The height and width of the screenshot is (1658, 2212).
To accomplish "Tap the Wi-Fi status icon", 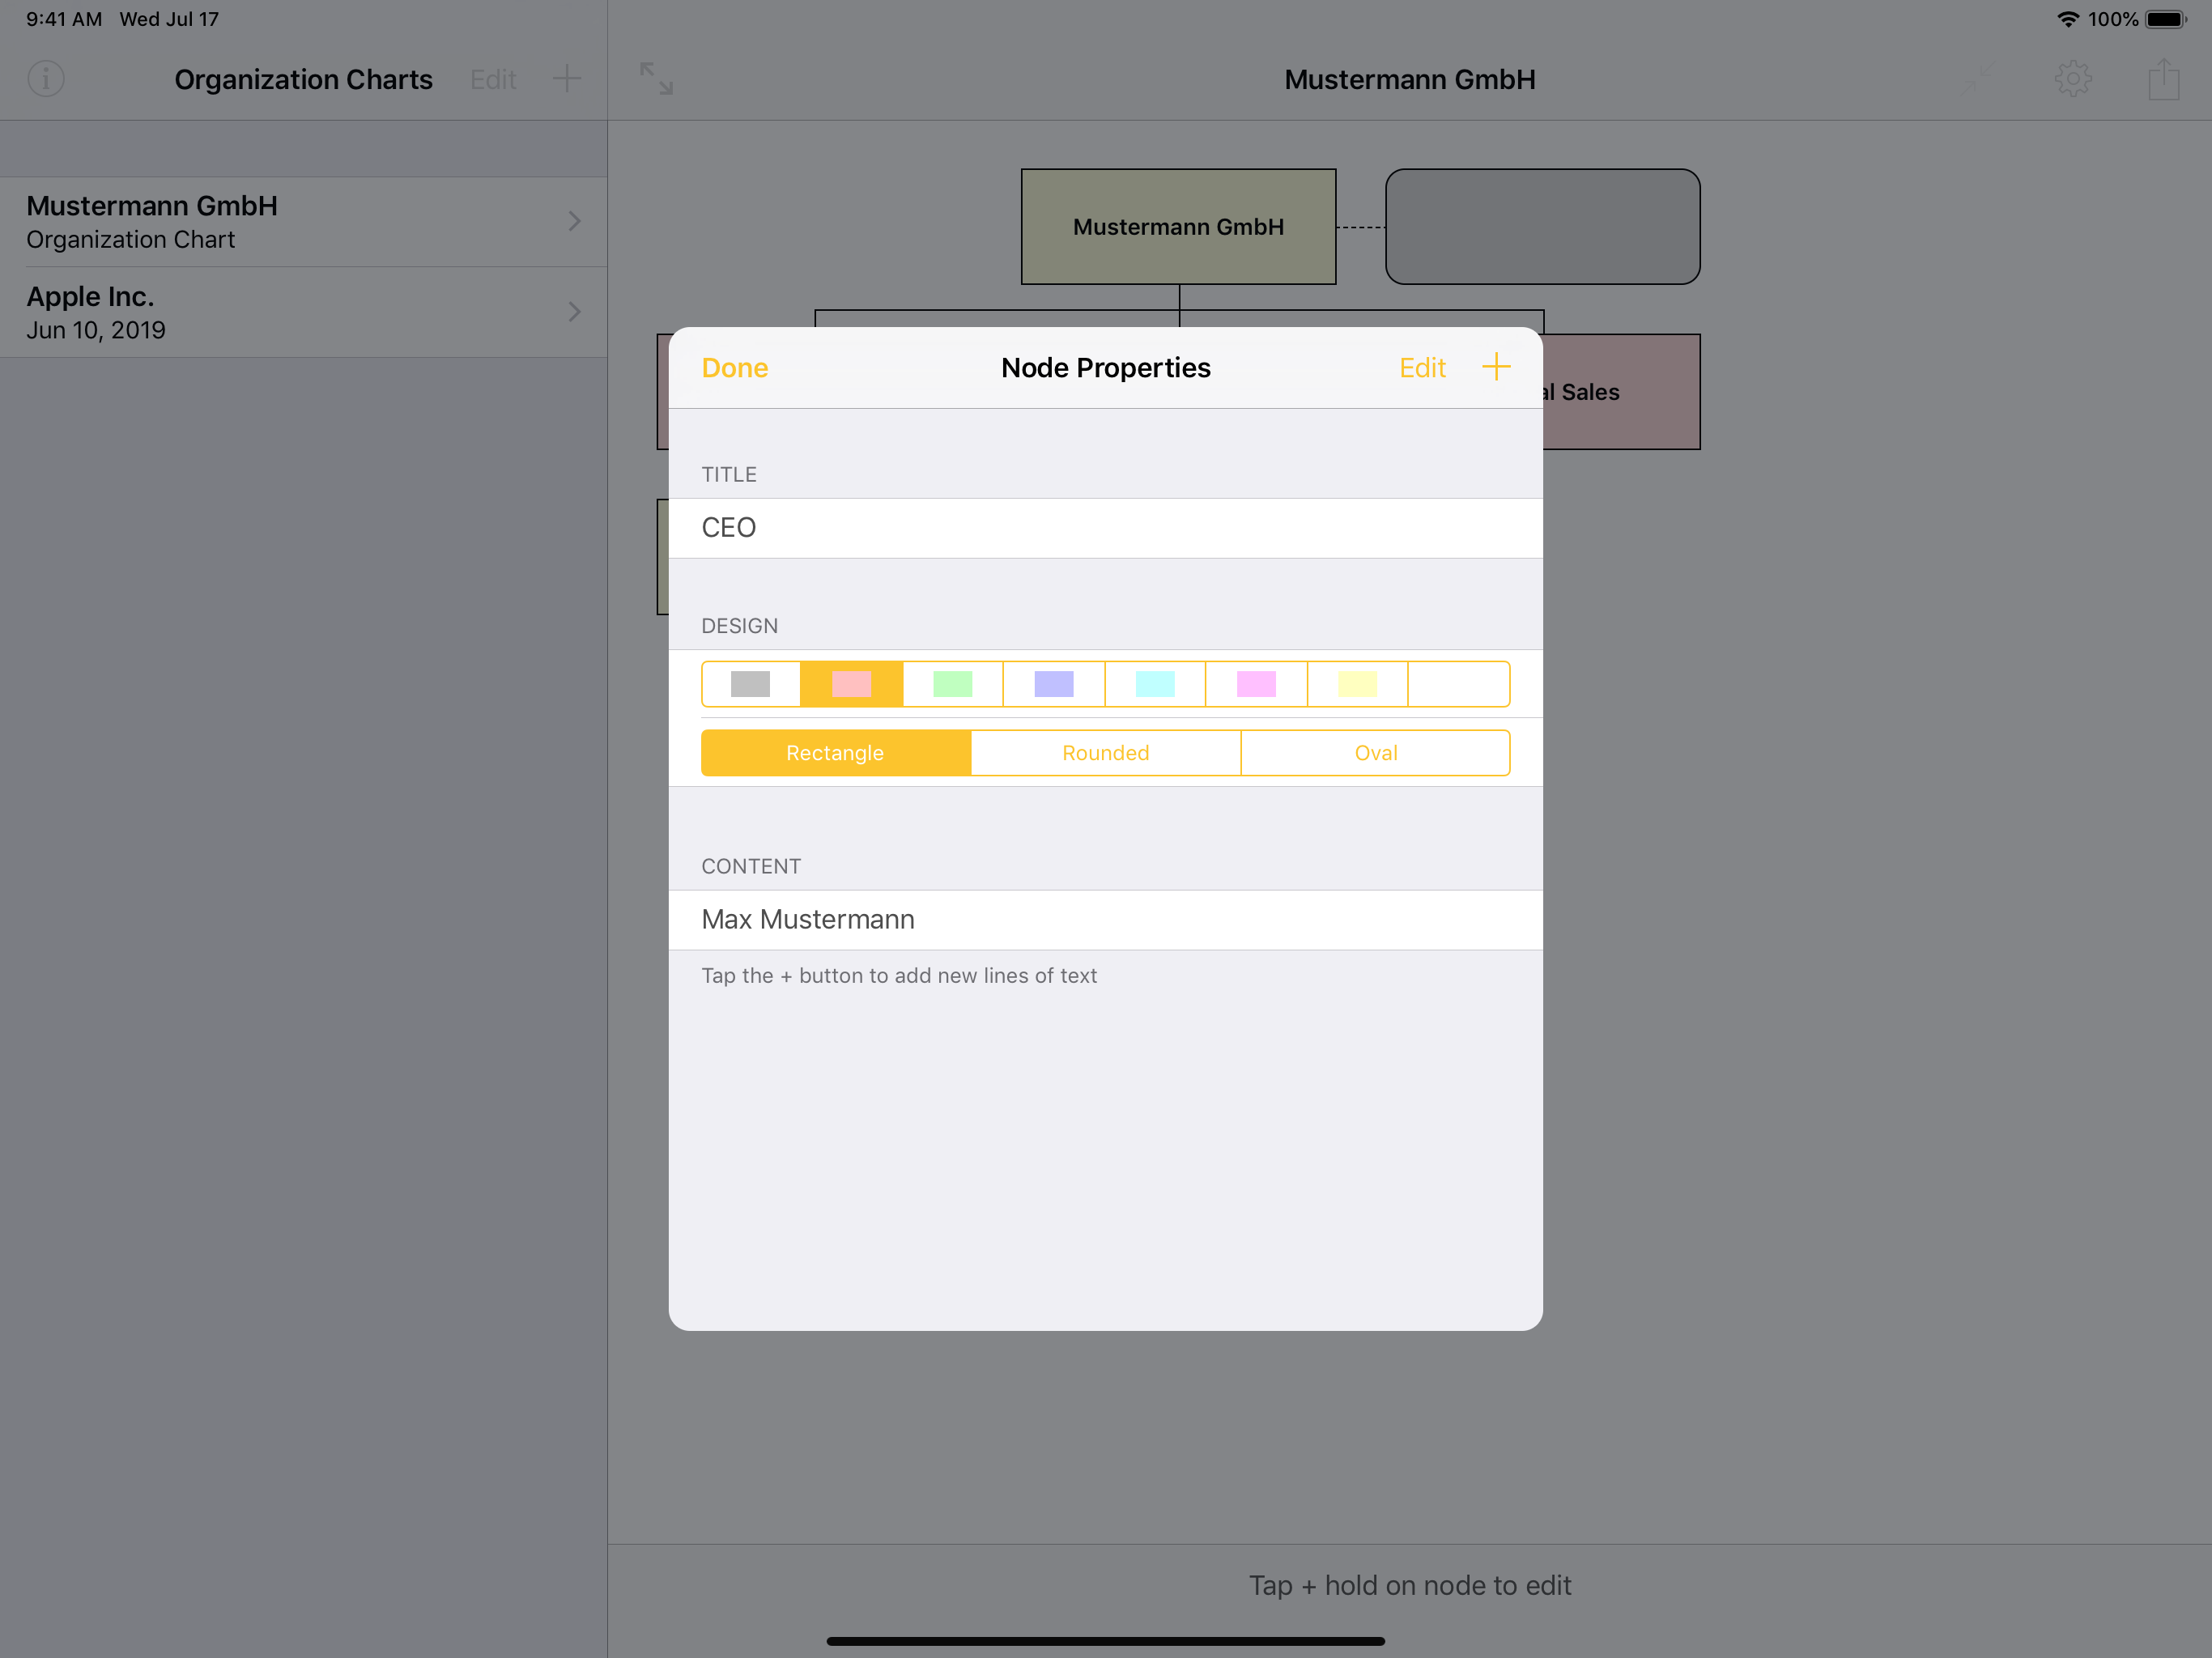I will [2067, 19].
